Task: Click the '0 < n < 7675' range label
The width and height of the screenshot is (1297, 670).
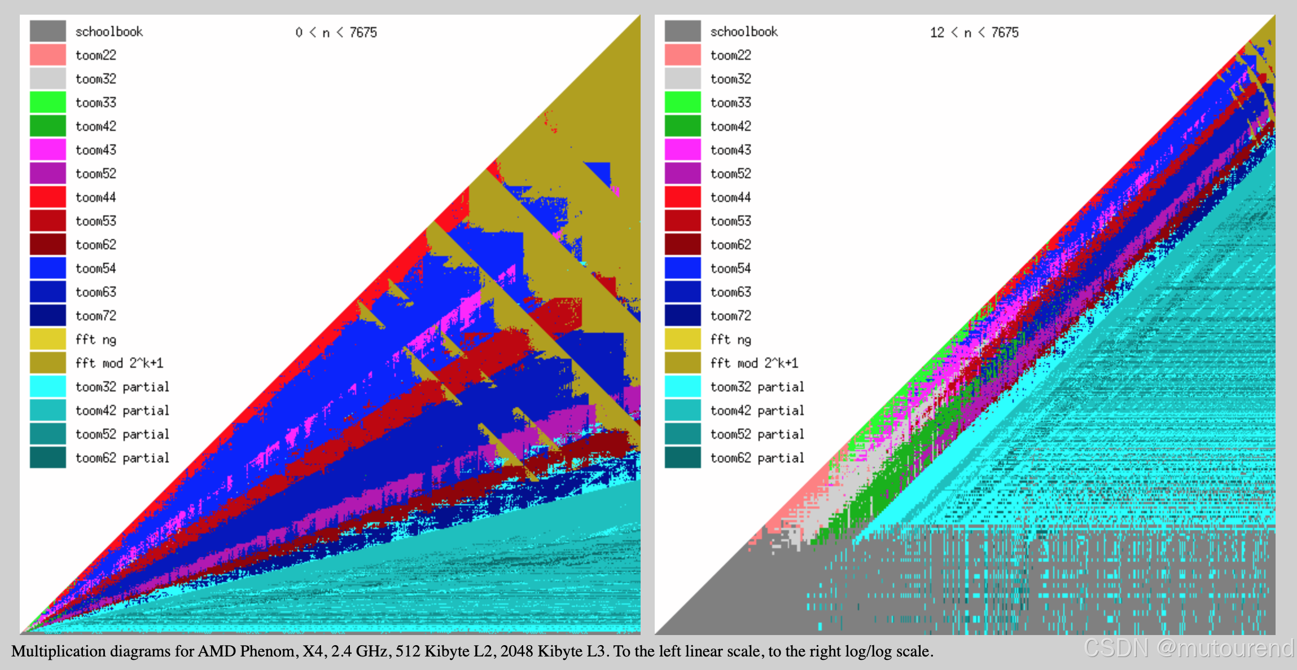Action: [336, 33]
